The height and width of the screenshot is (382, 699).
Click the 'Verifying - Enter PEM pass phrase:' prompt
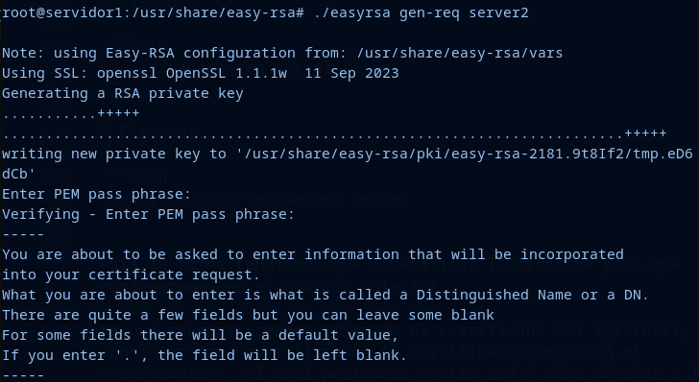click(x=149, y=214)
